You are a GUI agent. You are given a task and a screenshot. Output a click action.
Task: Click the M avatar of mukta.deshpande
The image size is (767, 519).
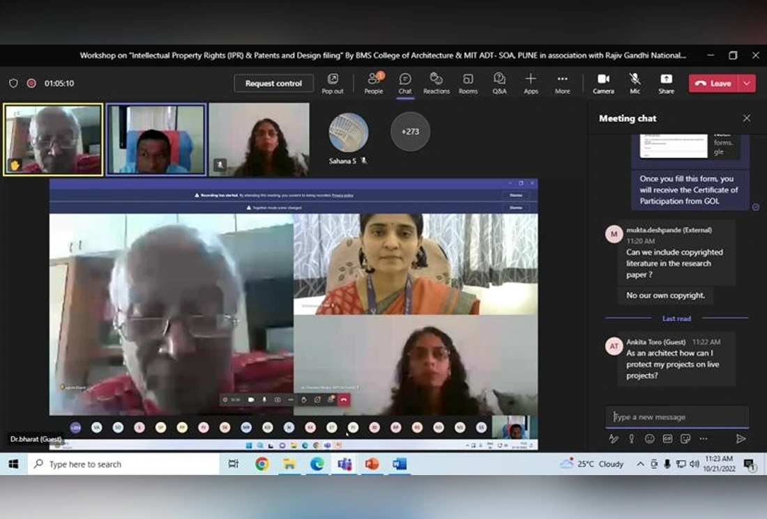click(x=614, y=234)
